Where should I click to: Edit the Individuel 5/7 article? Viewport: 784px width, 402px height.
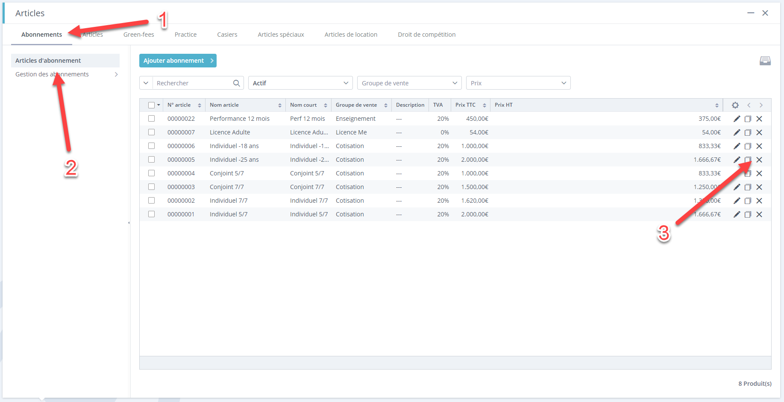pyautogui.click(x=737, y=214)
